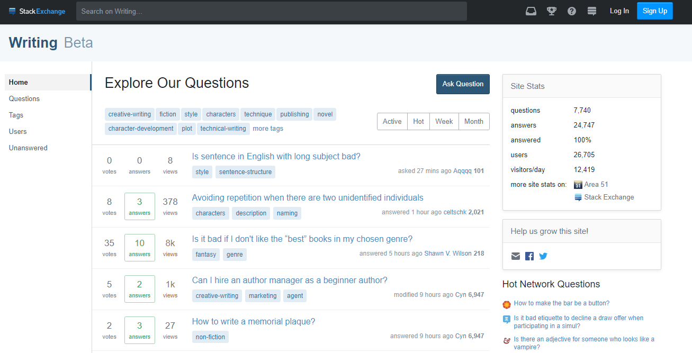The height and width of the screenshot is (353, 692).
Task: Click the Area 51 icon
Action: click(578, 185)
